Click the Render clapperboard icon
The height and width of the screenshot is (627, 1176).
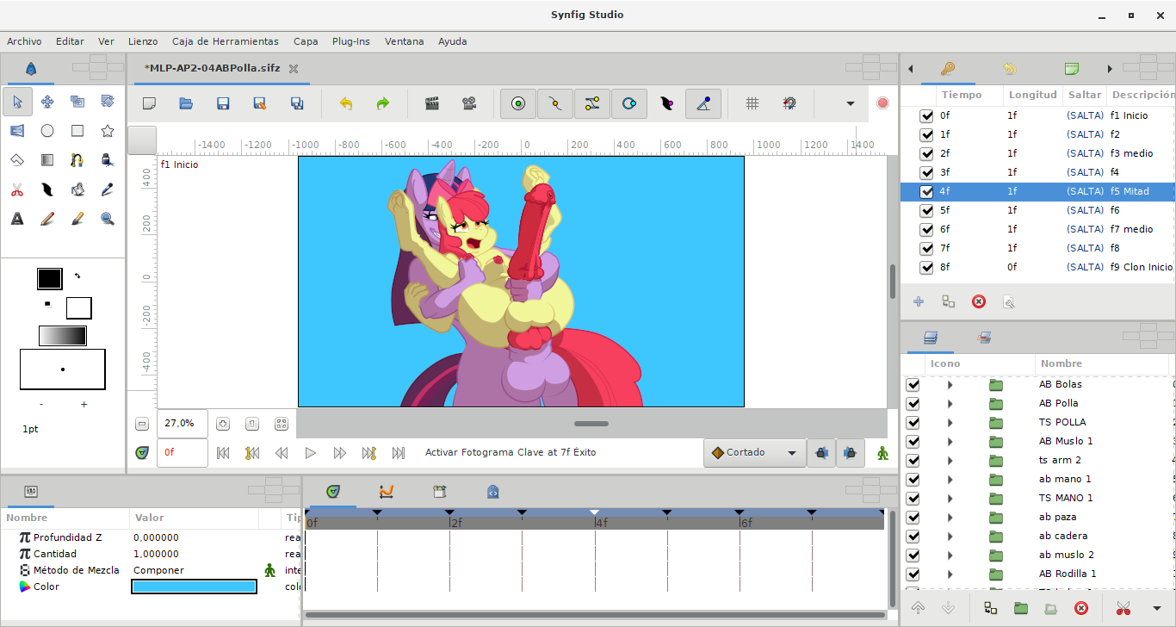pyautogui.click(x=432, y=103)
